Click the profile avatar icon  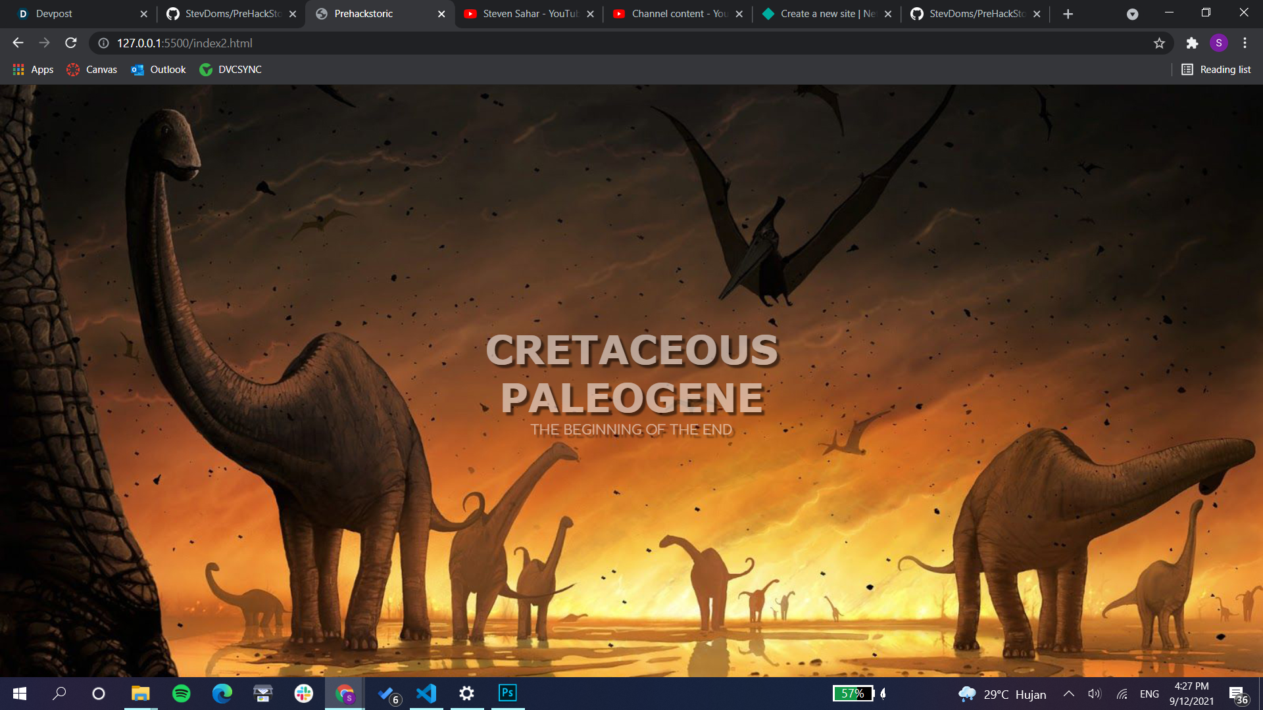pos(1218,43)
